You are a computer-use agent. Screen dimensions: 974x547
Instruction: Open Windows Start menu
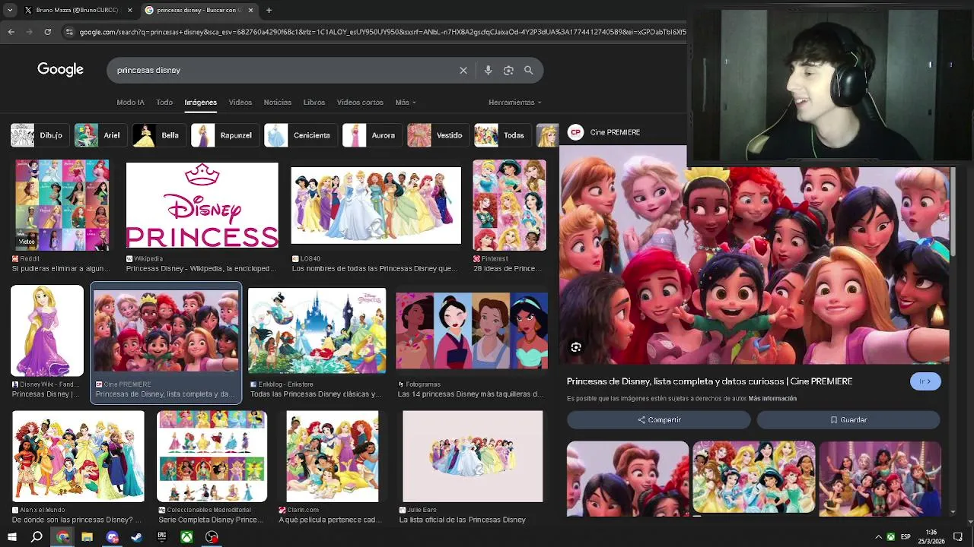click(11, 537)
